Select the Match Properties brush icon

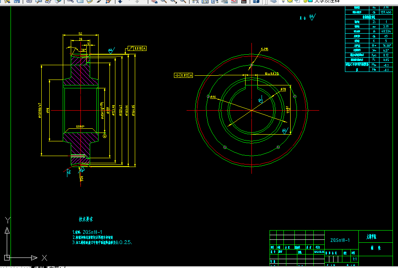(x=99, y=1)
